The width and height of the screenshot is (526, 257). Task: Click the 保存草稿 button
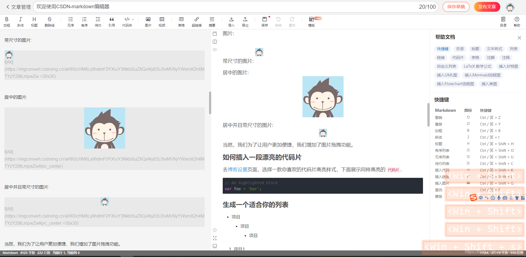[x=456, y=7]
